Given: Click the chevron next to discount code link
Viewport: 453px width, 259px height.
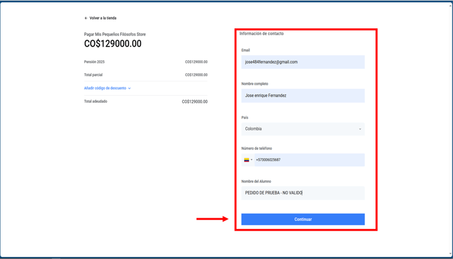Looking at the screenshot, I should 129,88.
